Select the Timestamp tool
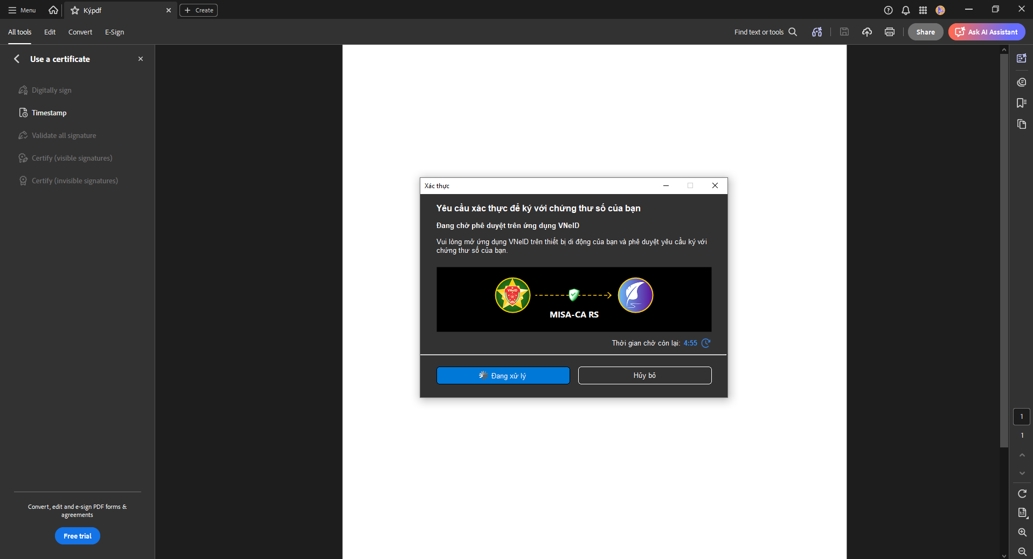 (43, 113)
